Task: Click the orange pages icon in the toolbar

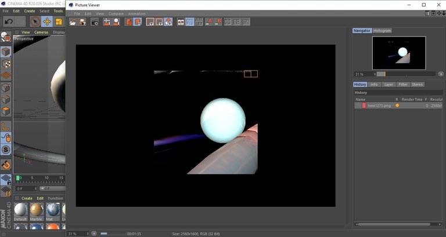Action: (x=129, y=22)
